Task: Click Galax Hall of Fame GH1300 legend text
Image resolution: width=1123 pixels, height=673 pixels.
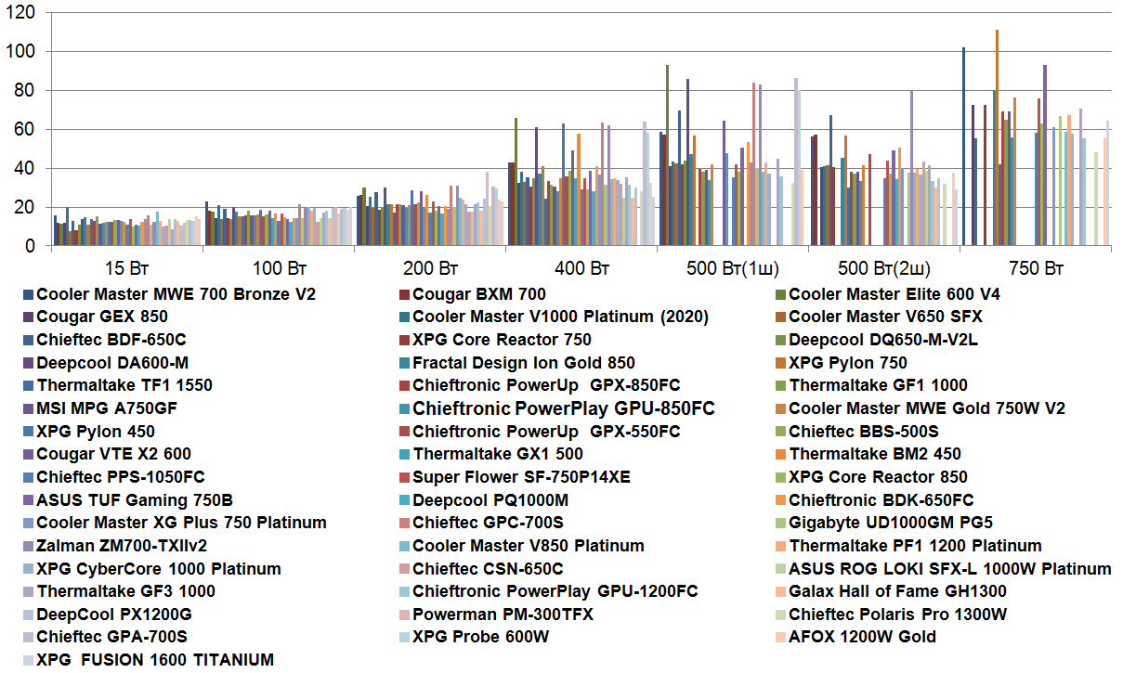Action: (x=898, y=591)
